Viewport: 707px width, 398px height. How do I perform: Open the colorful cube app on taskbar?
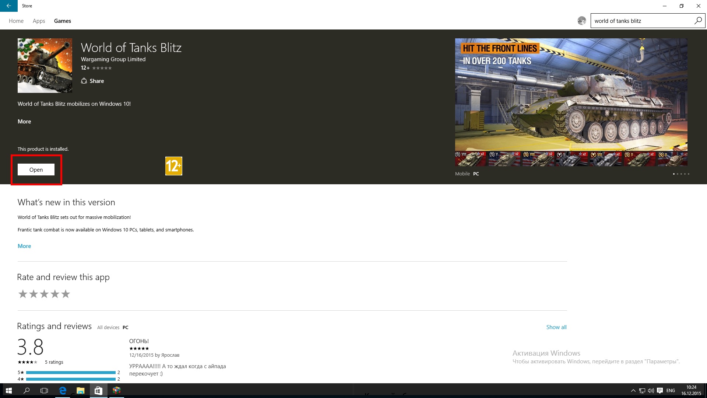click(x=116, y=391)
